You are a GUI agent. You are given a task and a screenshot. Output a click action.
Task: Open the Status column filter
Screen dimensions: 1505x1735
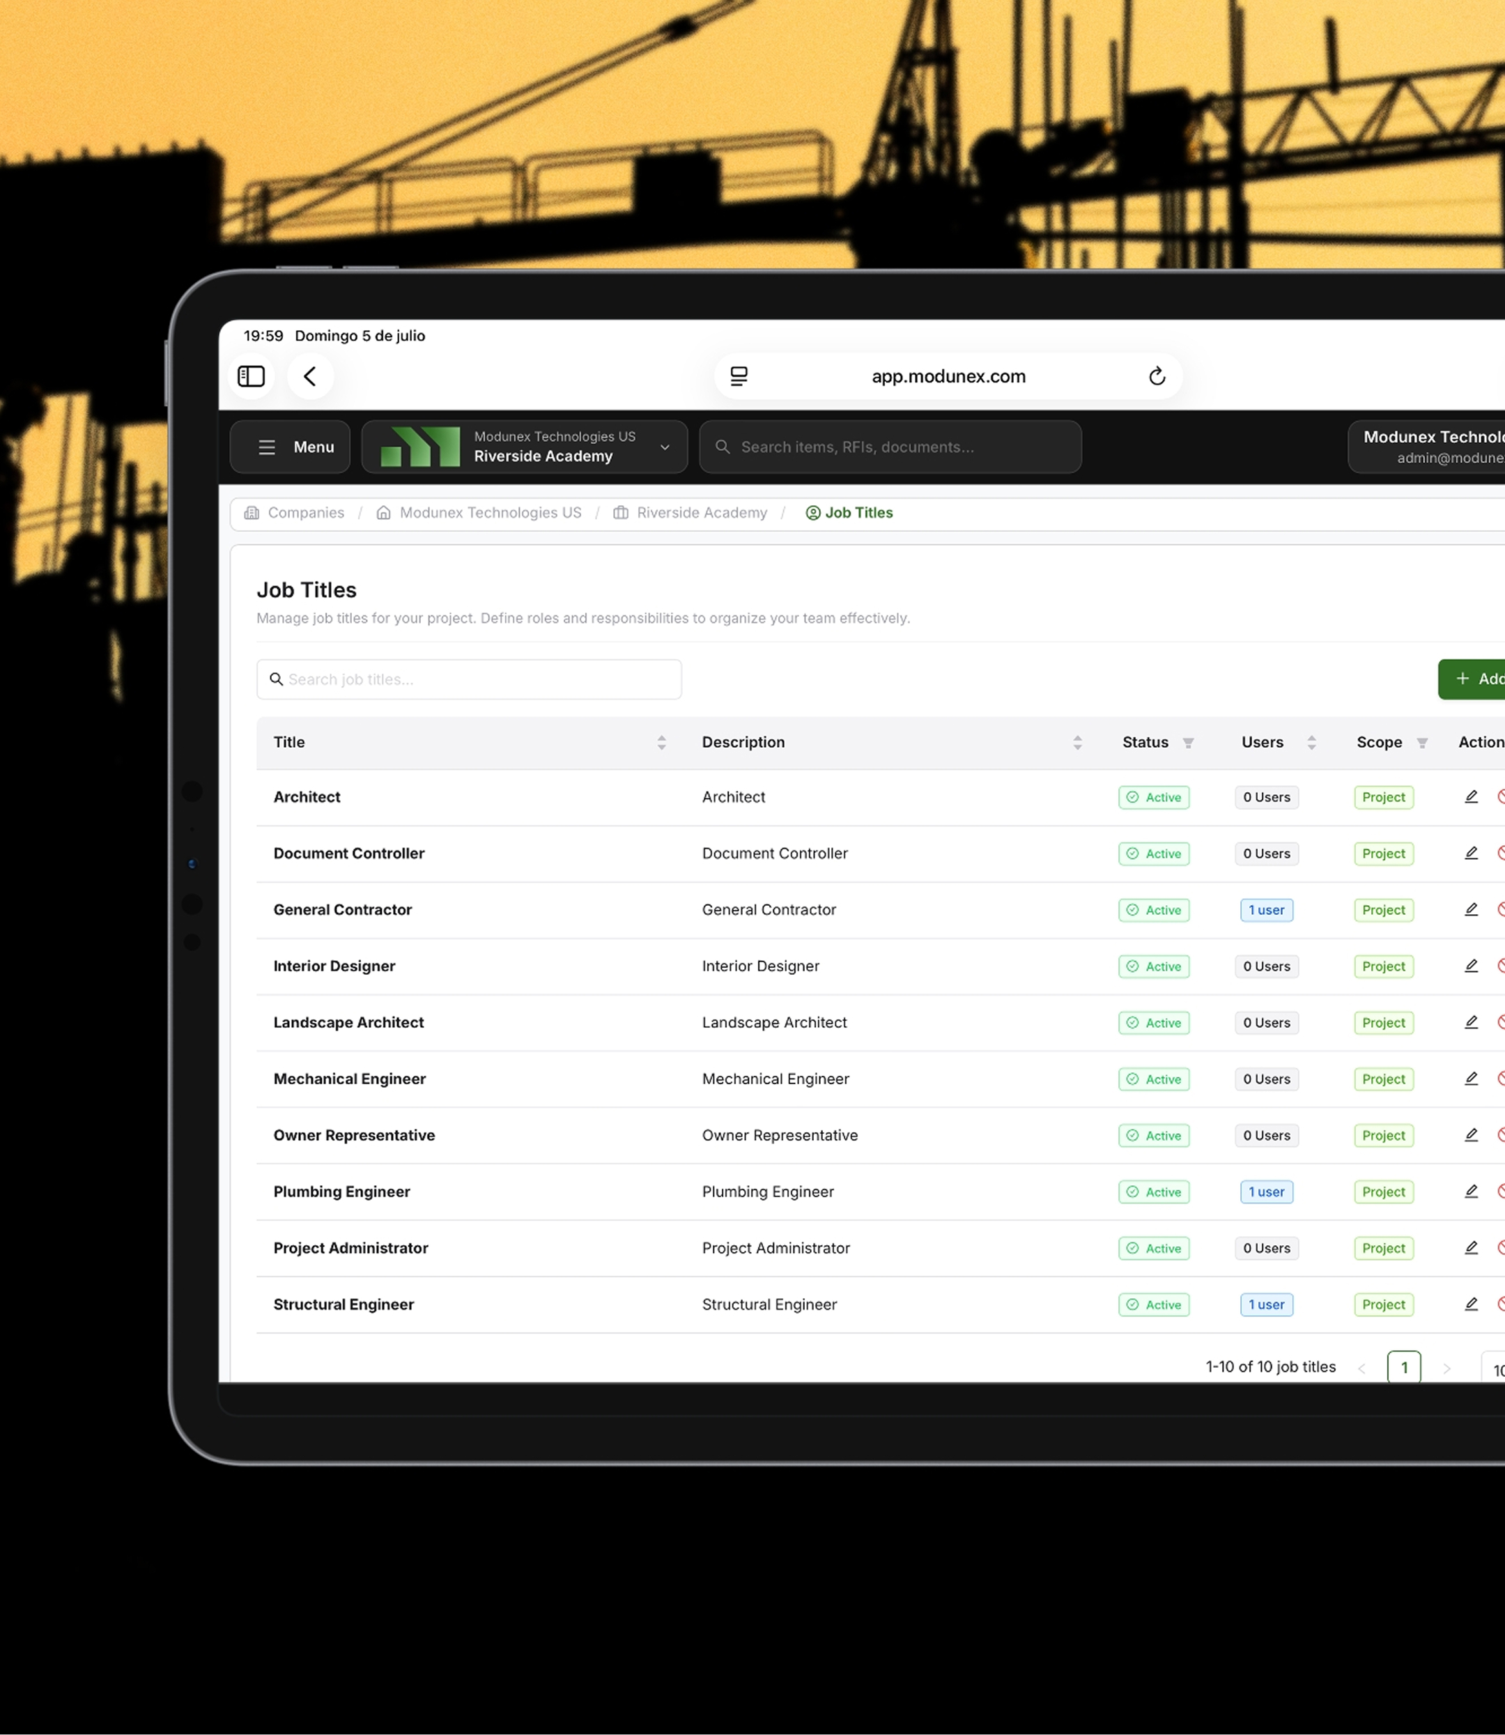click(1187, 743)
